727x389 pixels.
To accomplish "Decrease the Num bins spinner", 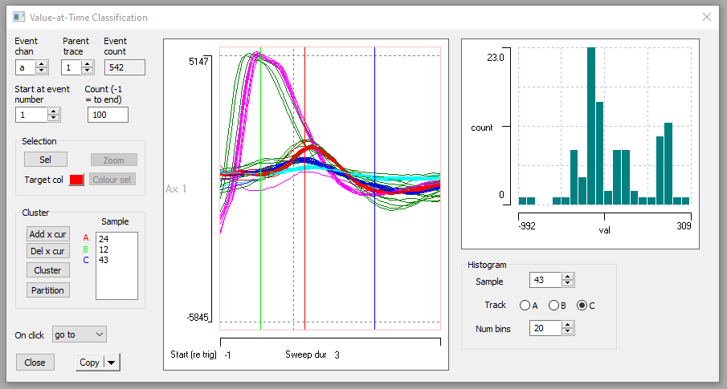I will coord(568,331).
